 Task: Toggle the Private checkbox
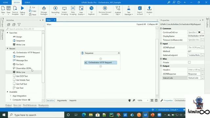(x=189, y=62)
